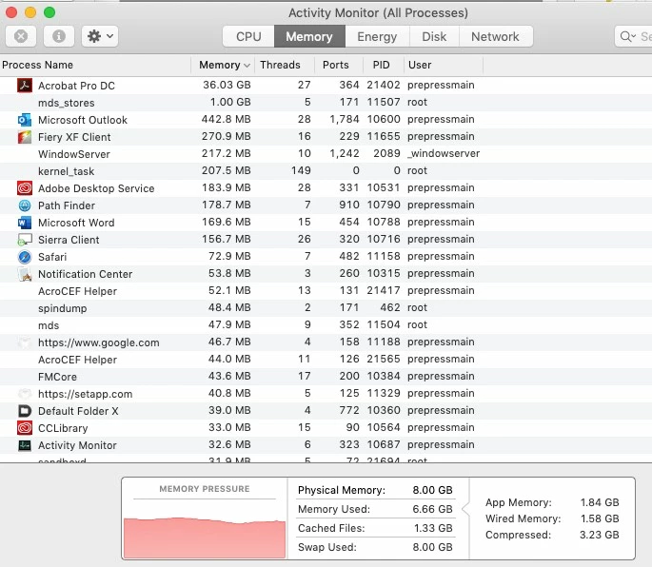Viewport: 652px width, 567px height.
Task: Click the Quit Process X toolbar button
Action: [x=21, y=36]
